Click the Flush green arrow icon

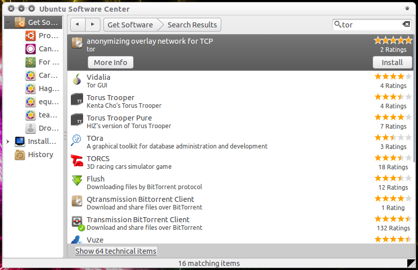click(x=77, y=181)
